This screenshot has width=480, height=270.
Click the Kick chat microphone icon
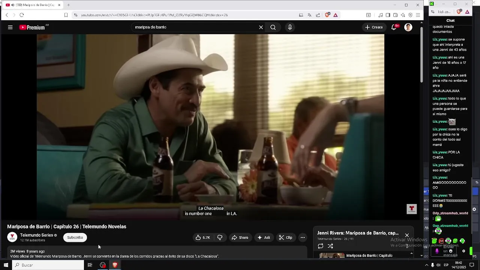(436, 251)
